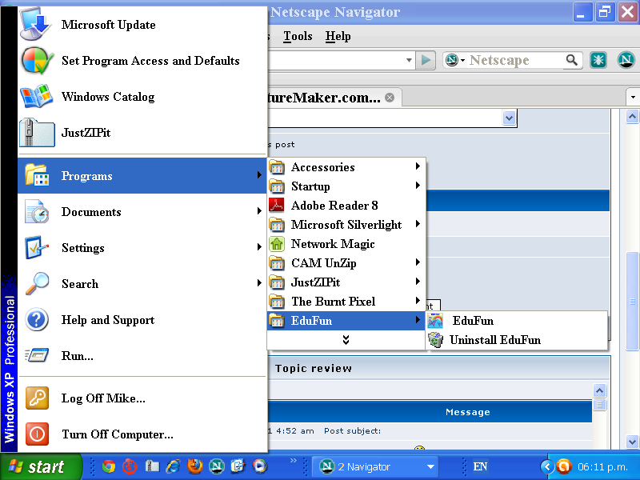Expand the CAM UnZip submenu
The height and width of the screenshot is (480, 640).
[x=346, y=263]
